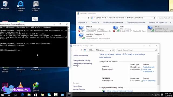Open Windows Store from taskbar
Image resolution: width=173 pixels, height=97 pixels.
(x=36, y=95)
